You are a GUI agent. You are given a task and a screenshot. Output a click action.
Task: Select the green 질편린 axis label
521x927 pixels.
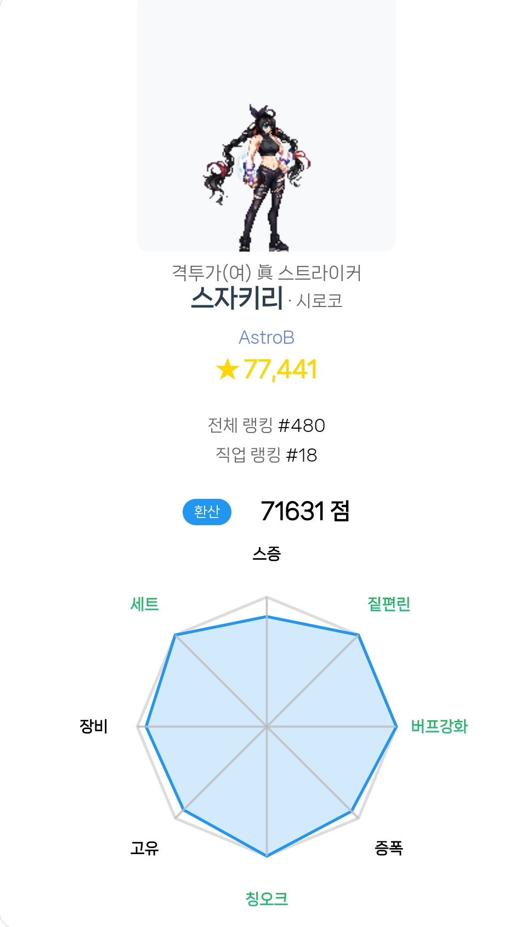[389, 604]
